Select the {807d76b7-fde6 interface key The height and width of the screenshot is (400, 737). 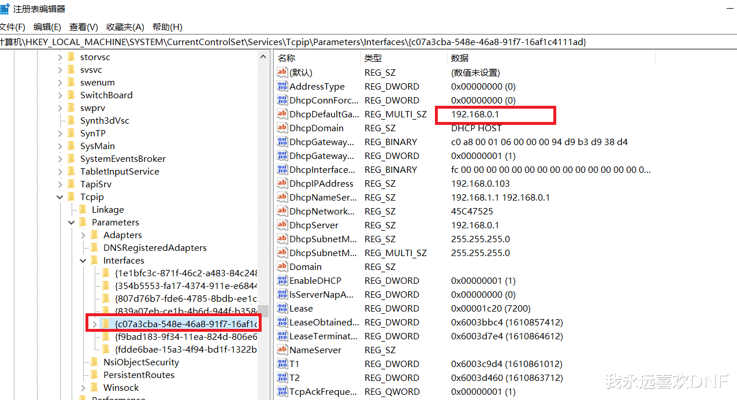click(186, 299)
